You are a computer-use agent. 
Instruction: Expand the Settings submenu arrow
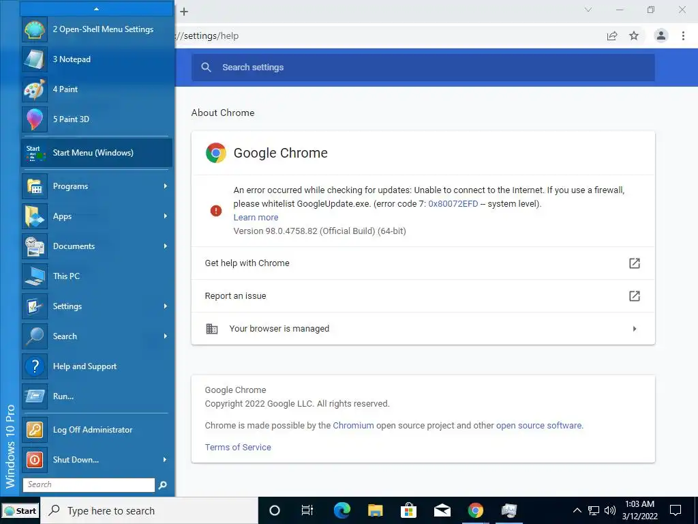pos(165,306)
